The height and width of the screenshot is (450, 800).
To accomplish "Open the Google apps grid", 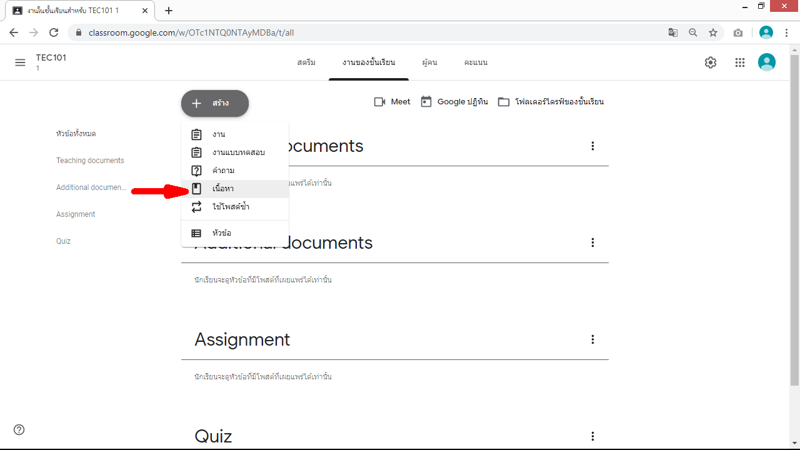I will tap(740, 62).
